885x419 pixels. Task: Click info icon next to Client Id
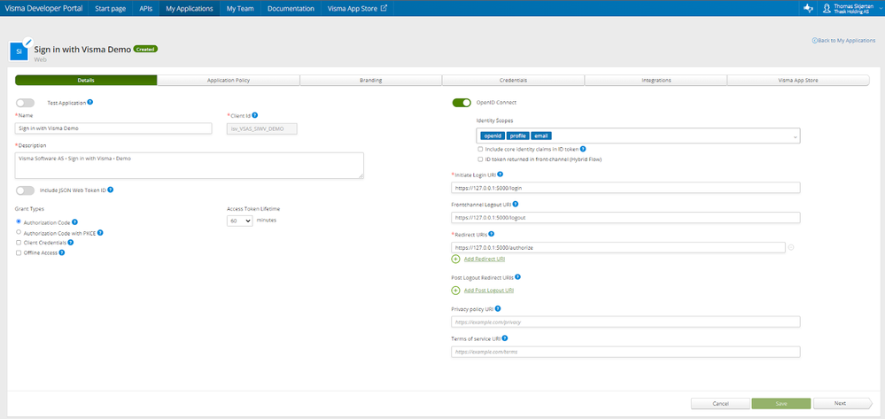pyautogui.click(x=255, y=115)
